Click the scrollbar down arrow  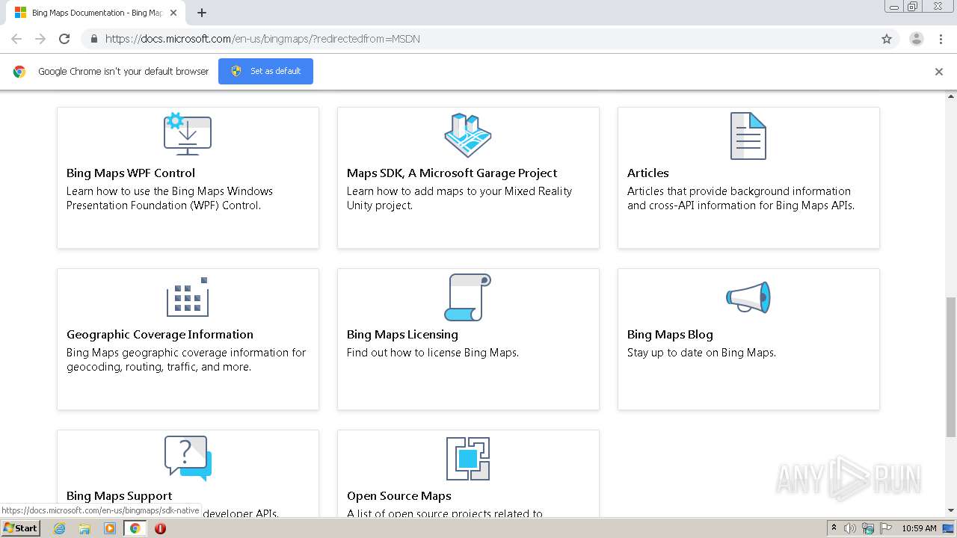point(951,510)
